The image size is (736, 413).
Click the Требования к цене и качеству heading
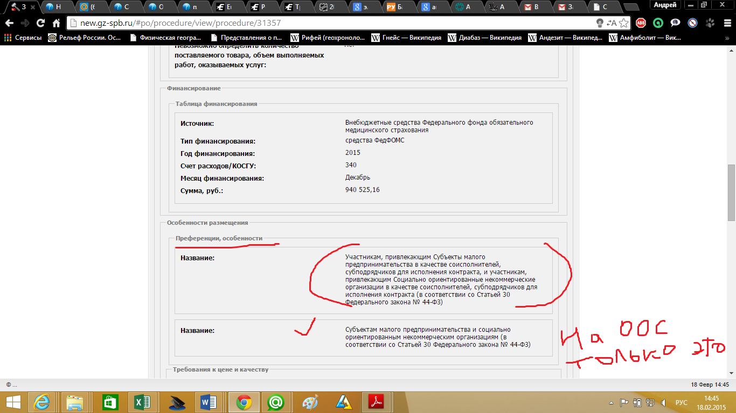[x=220, y=369]
